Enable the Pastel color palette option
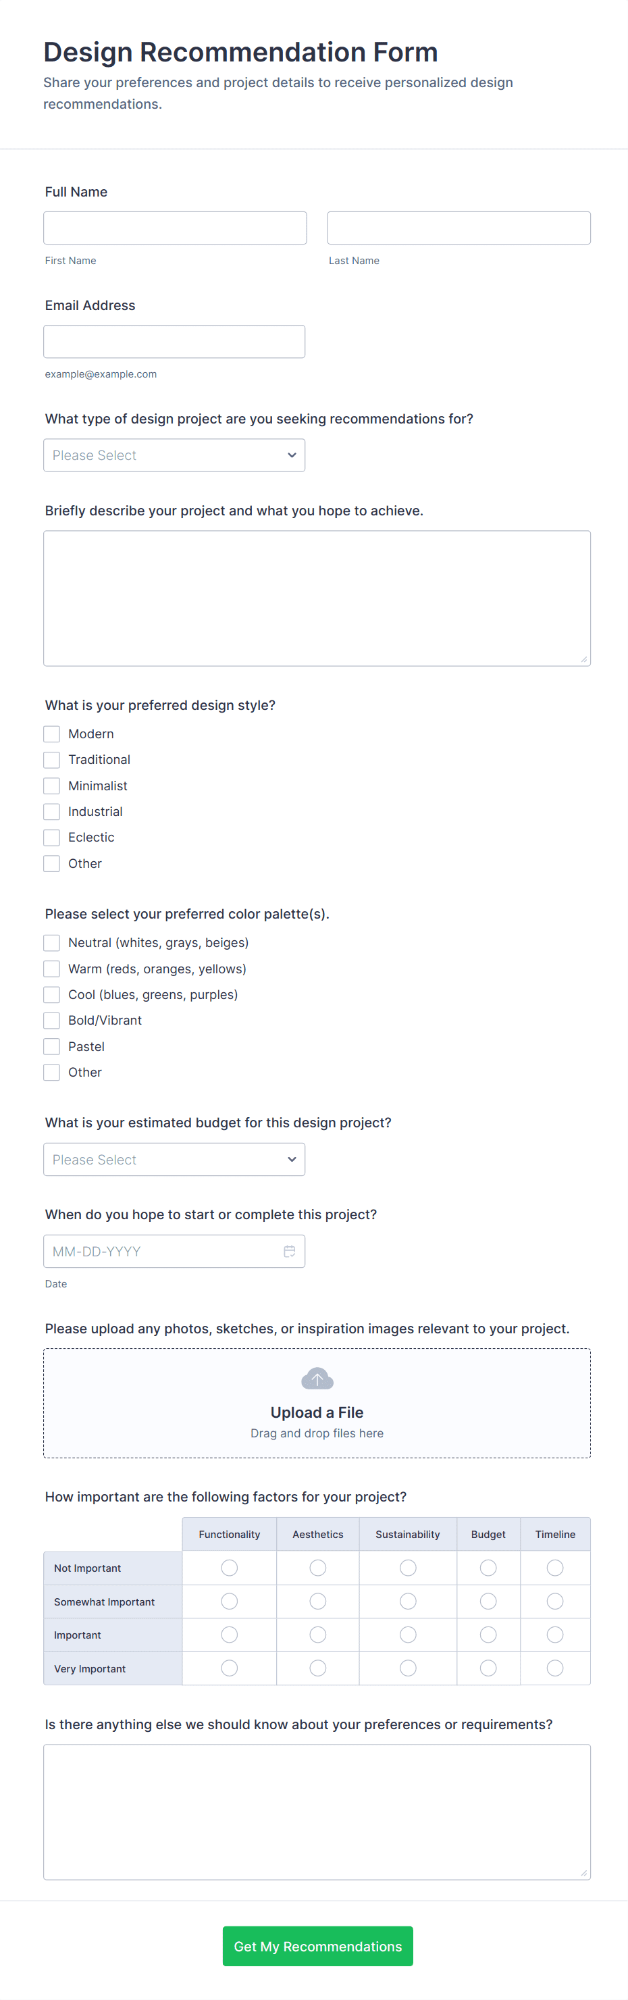628x2000 pixels. coord(52,1046)
